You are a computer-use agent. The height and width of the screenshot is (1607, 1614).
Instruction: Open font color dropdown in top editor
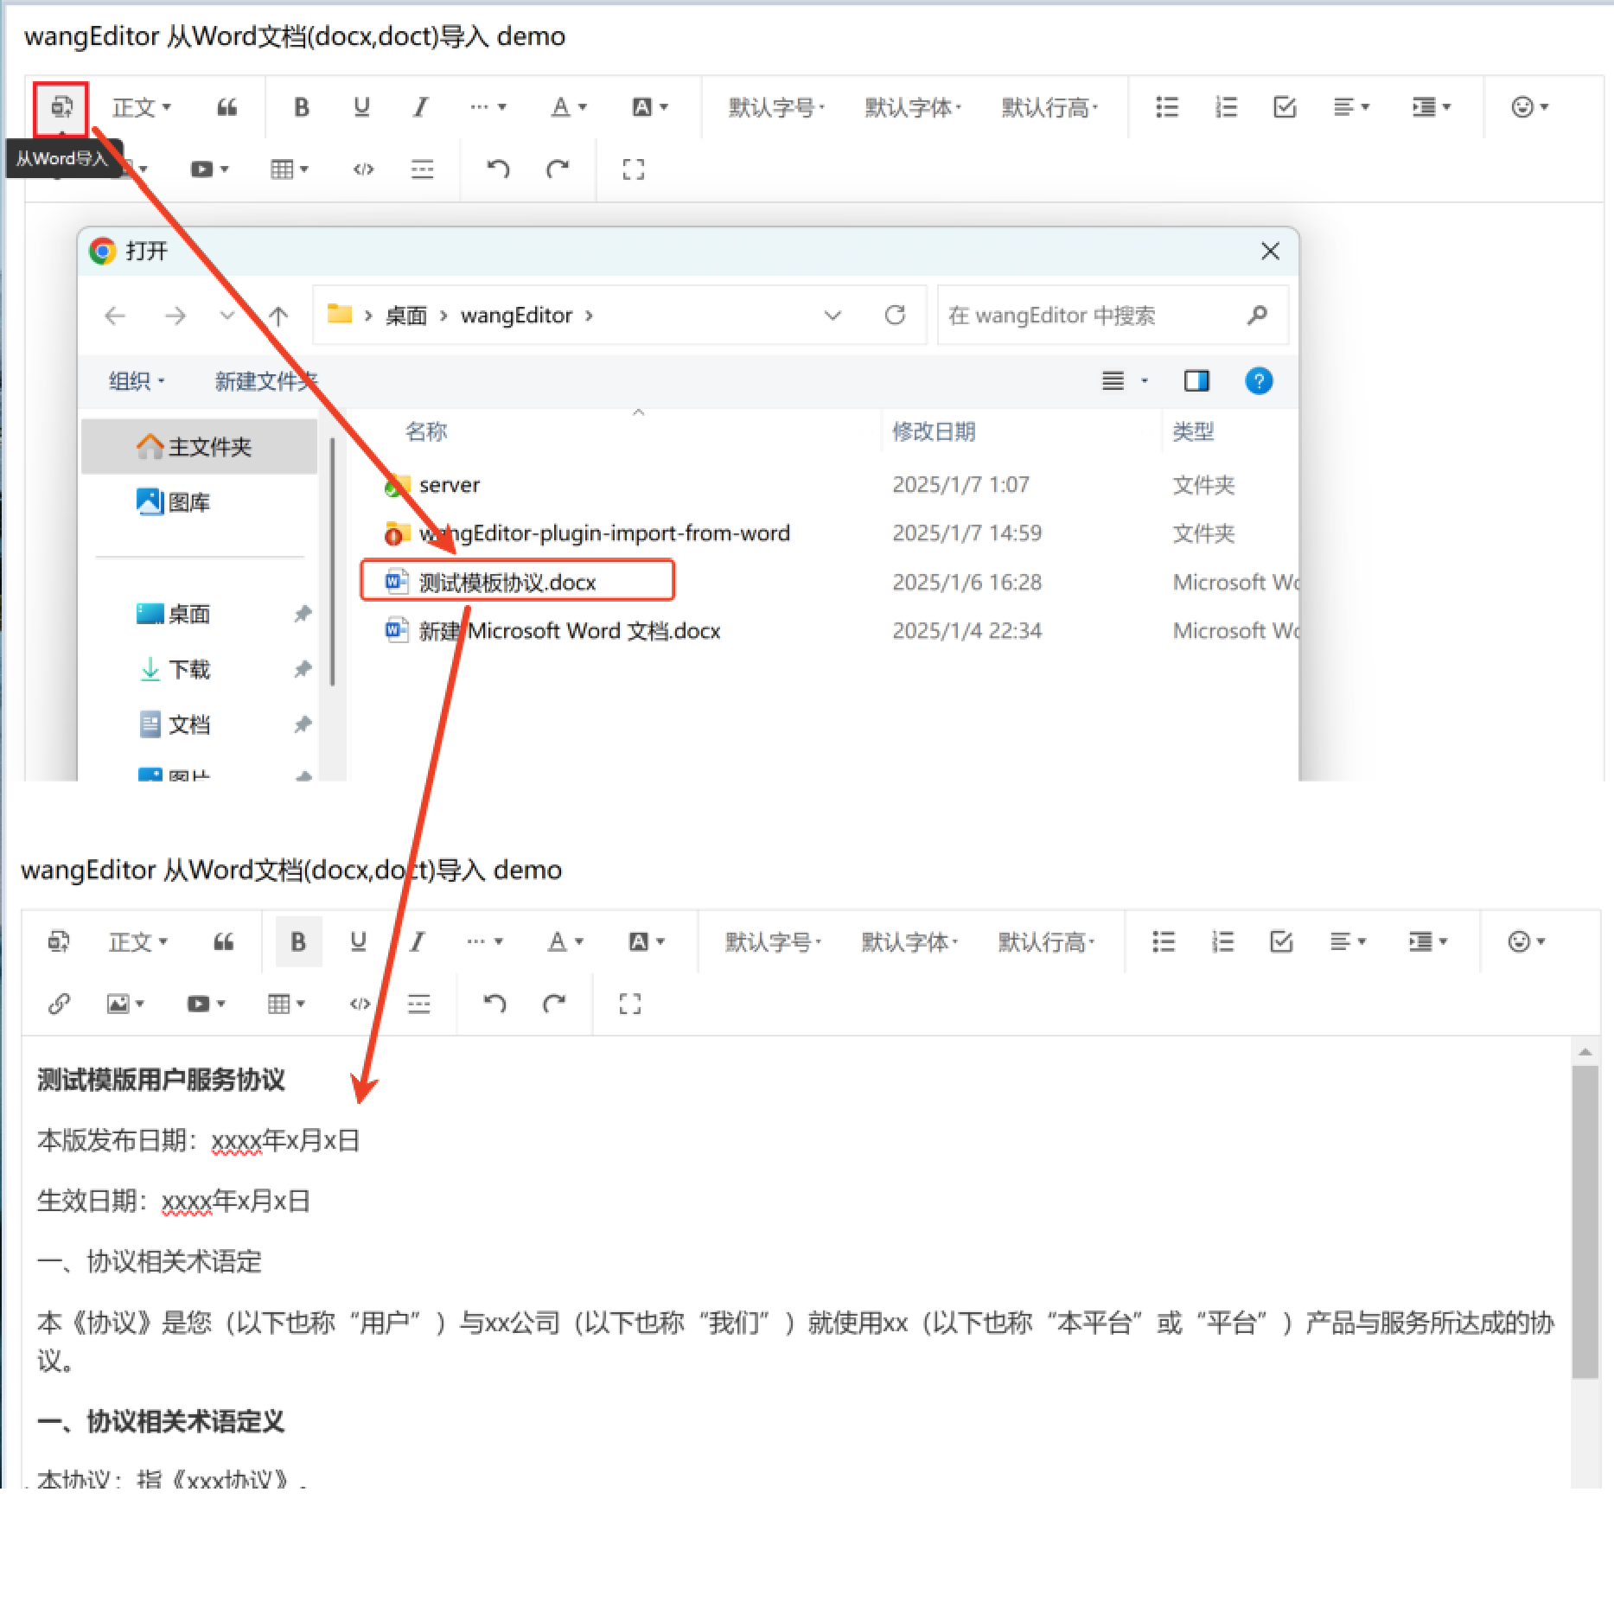coord(569,108)
